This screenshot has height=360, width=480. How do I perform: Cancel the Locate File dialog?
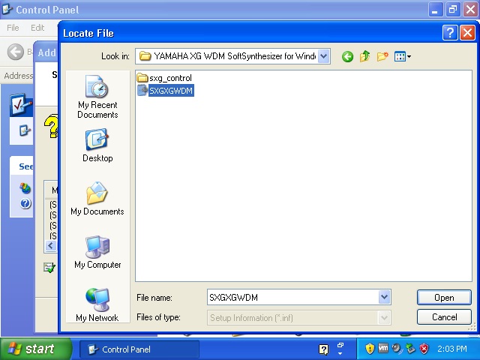pos(444,317)
